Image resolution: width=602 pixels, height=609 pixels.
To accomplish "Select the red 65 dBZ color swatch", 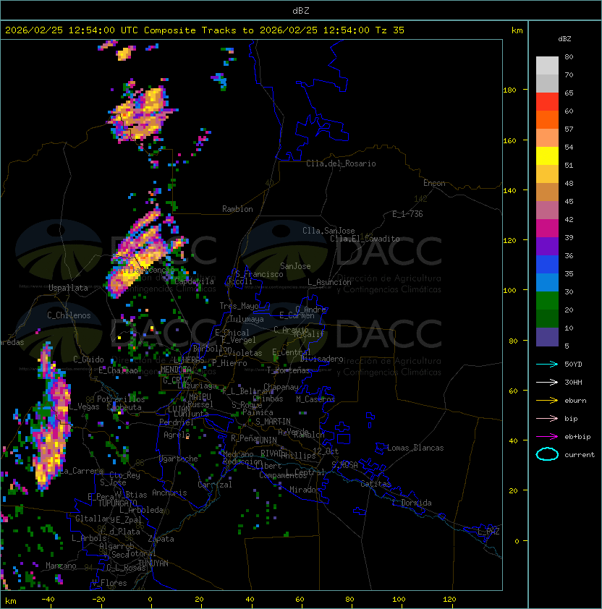I will pos(547,102).
